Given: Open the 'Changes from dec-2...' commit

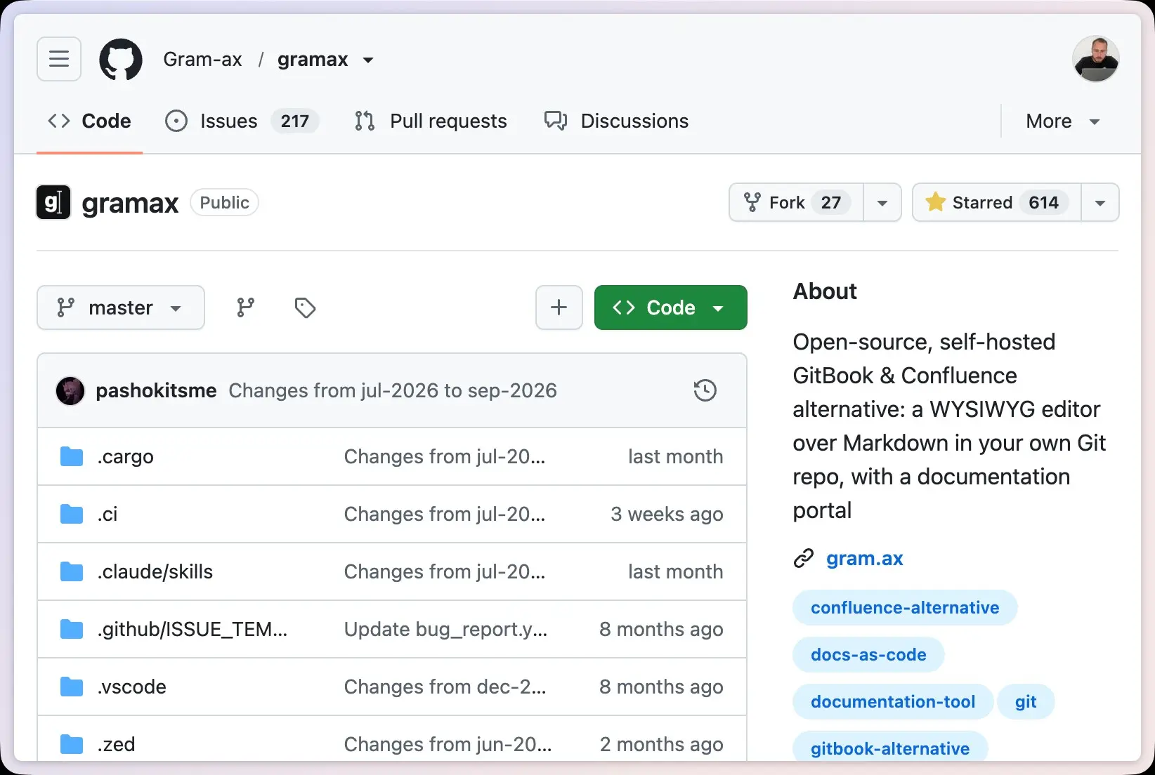Looking at the screenshot, I should point(445,687).
